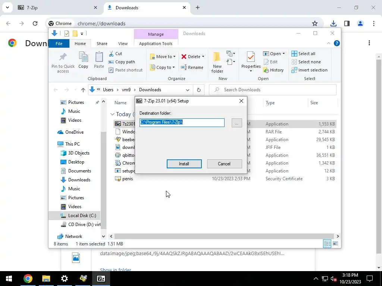
Task: Click Install in 7-Zip Setup dialog
Action: click(x=184, y=164)
